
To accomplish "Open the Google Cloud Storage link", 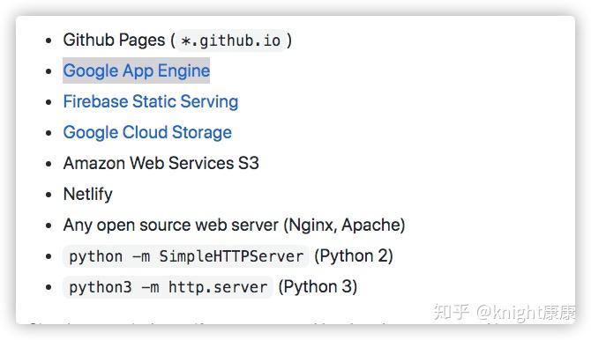I will click(147, 132).
